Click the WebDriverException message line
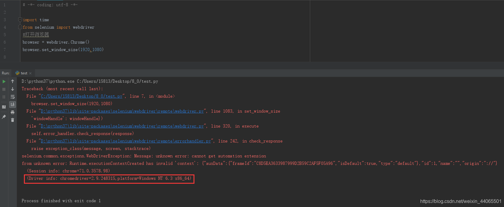 pyautogui.click(x=144, y=156)
